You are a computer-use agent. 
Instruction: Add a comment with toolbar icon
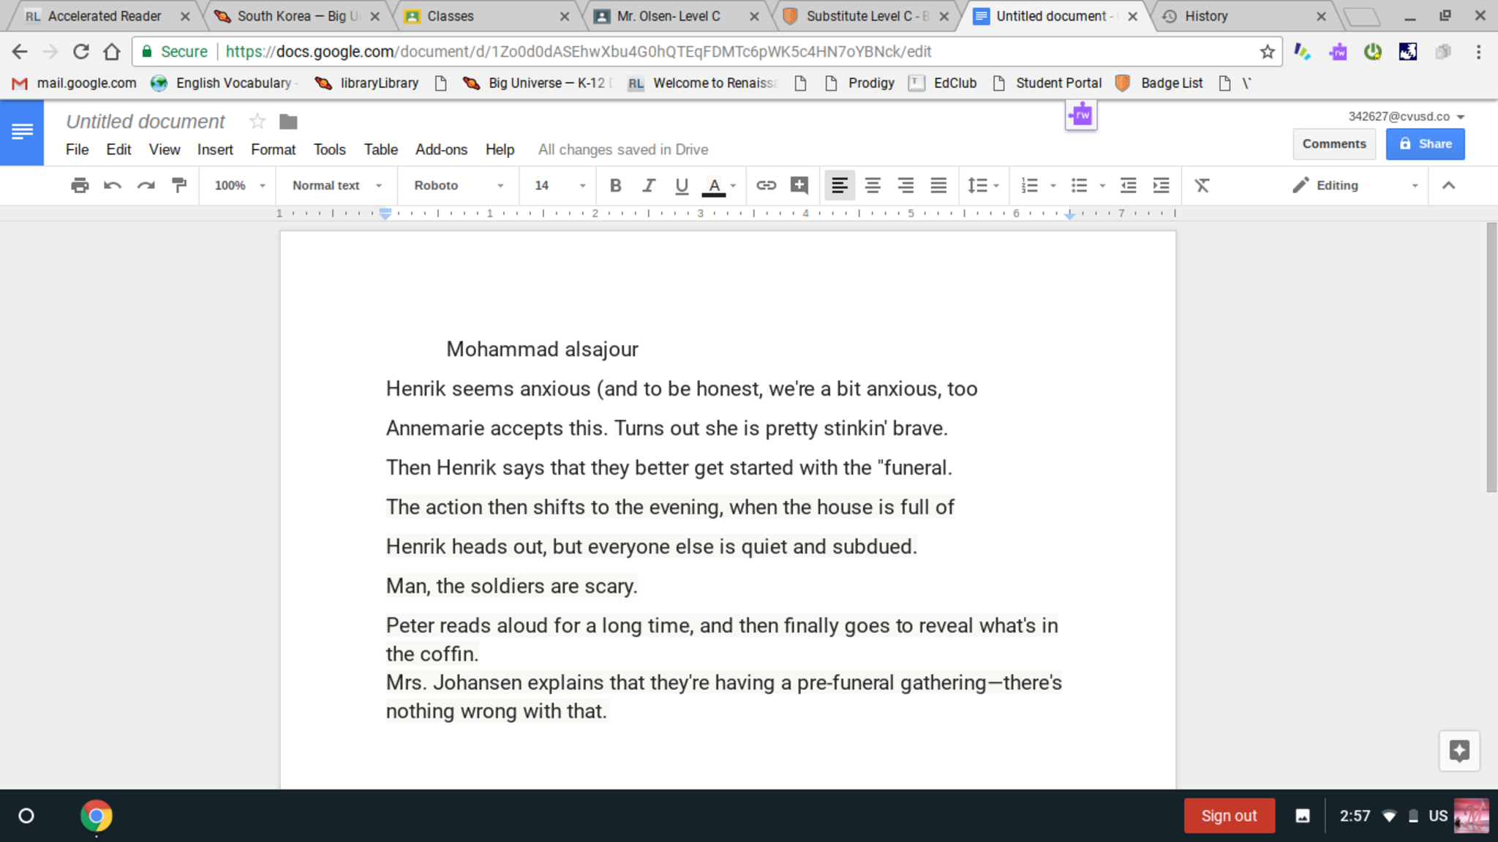(x=799, y=186)
